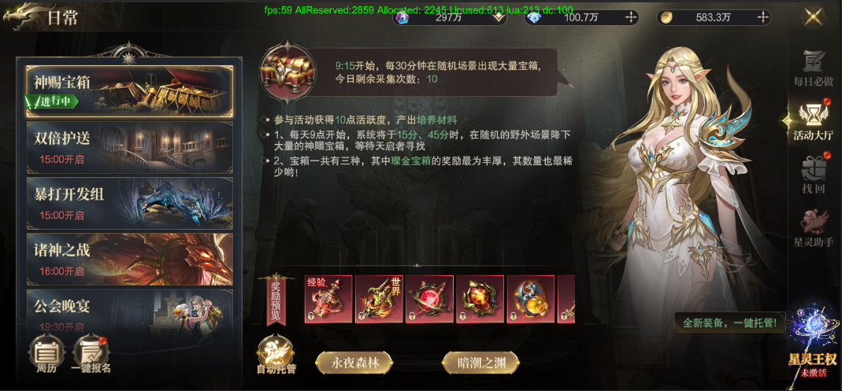Close the 日常 daily panel
842x391 pixels.
pyautogui.click(x=814, y=17)
